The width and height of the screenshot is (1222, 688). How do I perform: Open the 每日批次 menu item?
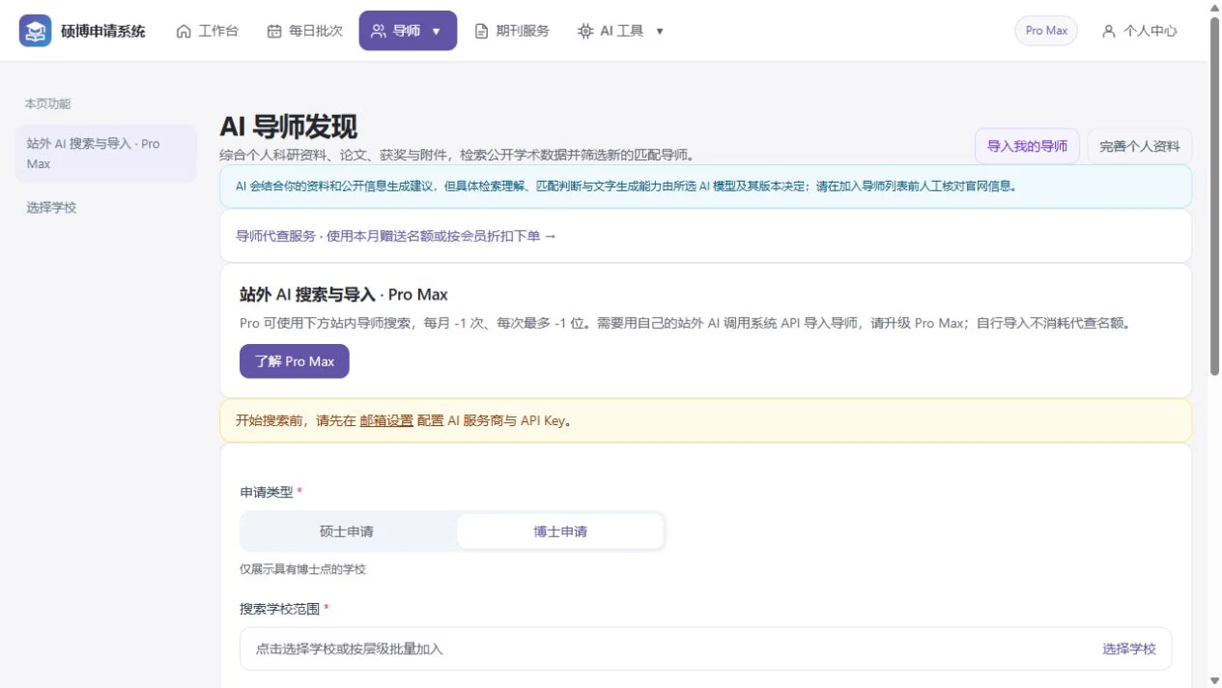(304, 31)
